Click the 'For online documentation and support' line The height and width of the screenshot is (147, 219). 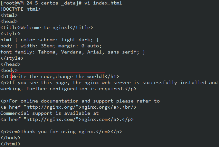click(x=80, y=101)
